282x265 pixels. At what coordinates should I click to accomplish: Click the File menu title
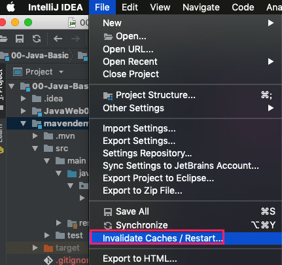(102, 7)
